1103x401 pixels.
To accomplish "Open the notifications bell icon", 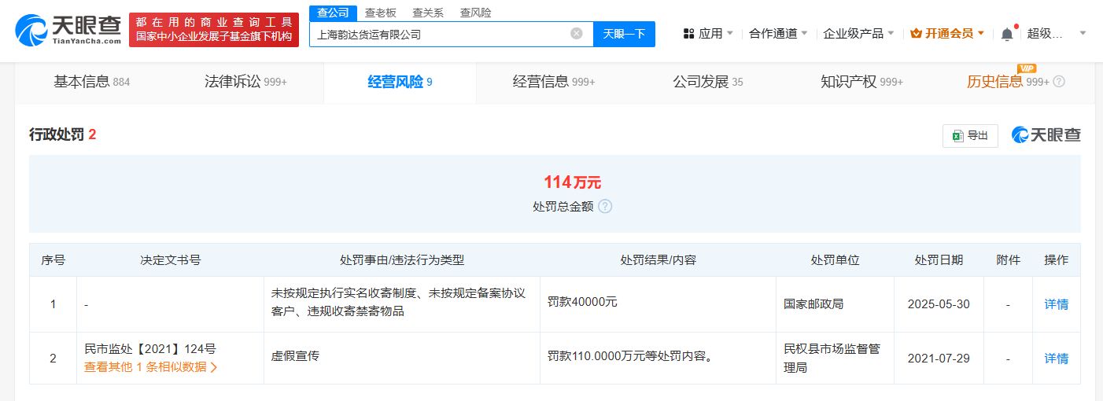I will point(1007,34).
